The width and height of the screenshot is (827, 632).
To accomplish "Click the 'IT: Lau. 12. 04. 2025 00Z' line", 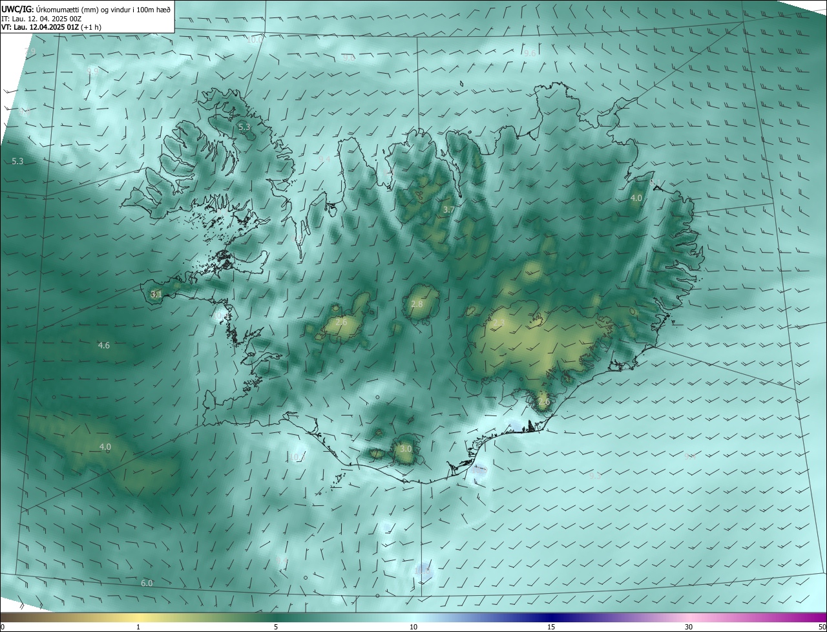I will tap(41, 19).
